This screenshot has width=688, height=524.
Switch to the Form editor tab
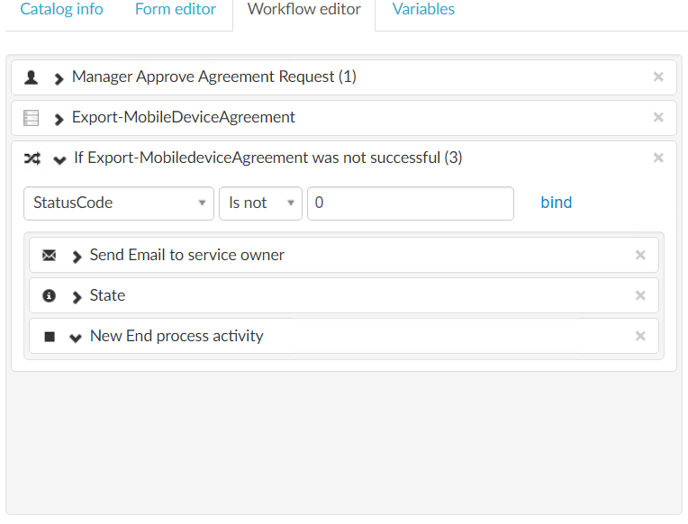[176, 10]
